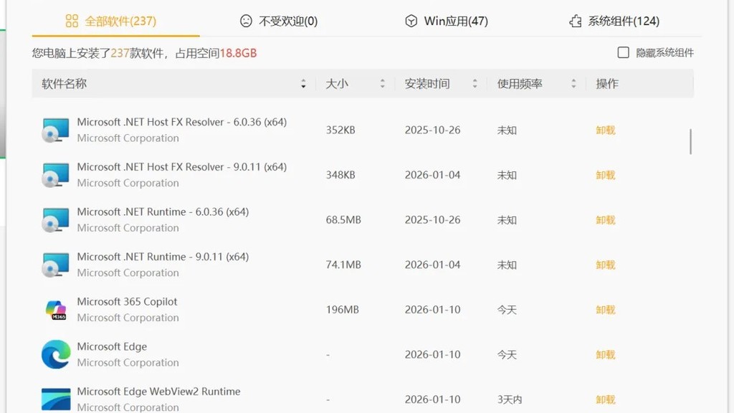
Task: Select the 全部软件(237) tab
Action: pos(110,21)
